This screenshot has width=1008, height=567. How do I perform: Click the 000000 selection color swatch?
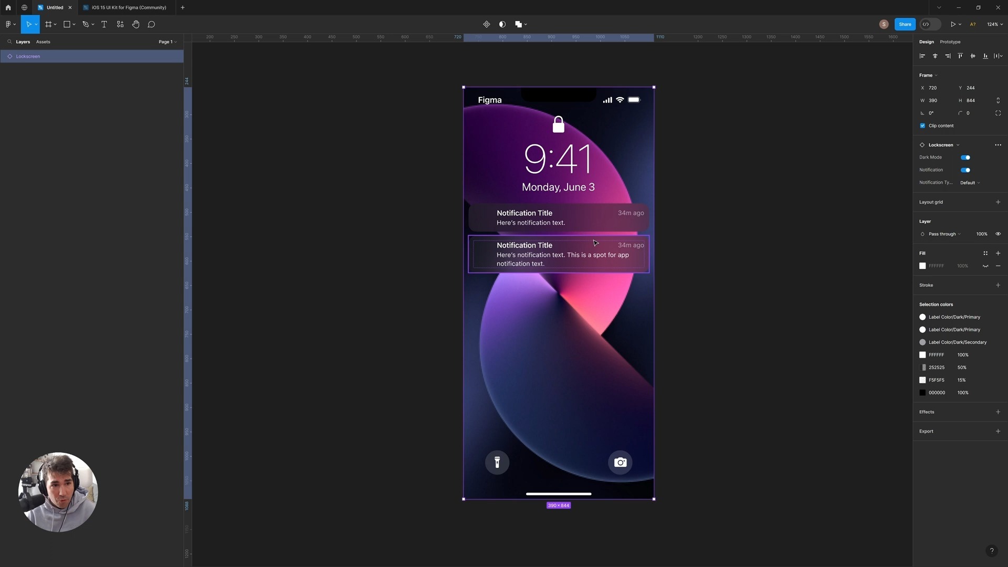tap(922, 393)
